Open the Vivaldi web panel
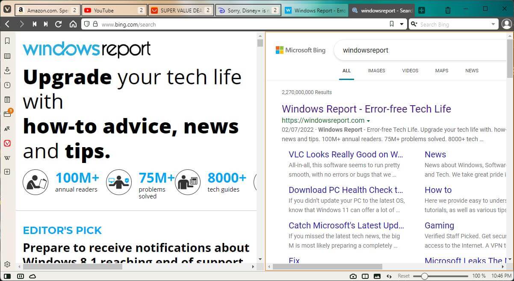 pyautogui.click(x=7, y=143)
